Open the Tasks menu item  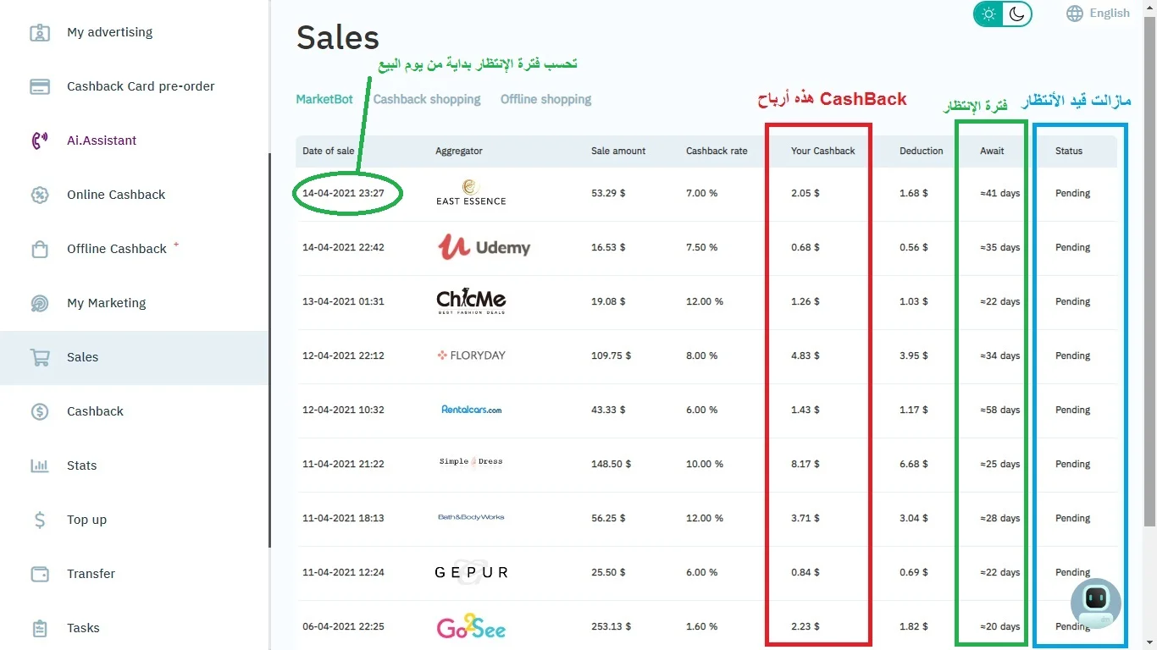pos(83,628)
